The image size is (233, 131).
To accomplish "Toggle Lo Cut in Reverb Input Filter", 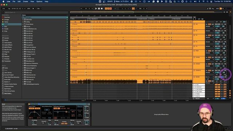I will click(31, 108).
